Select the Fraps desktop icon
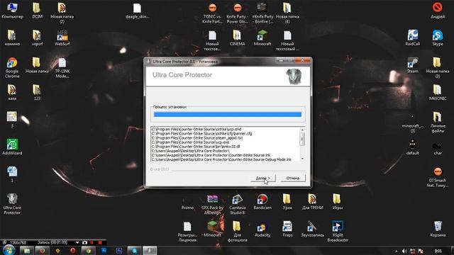 click(x=287, y=229)
